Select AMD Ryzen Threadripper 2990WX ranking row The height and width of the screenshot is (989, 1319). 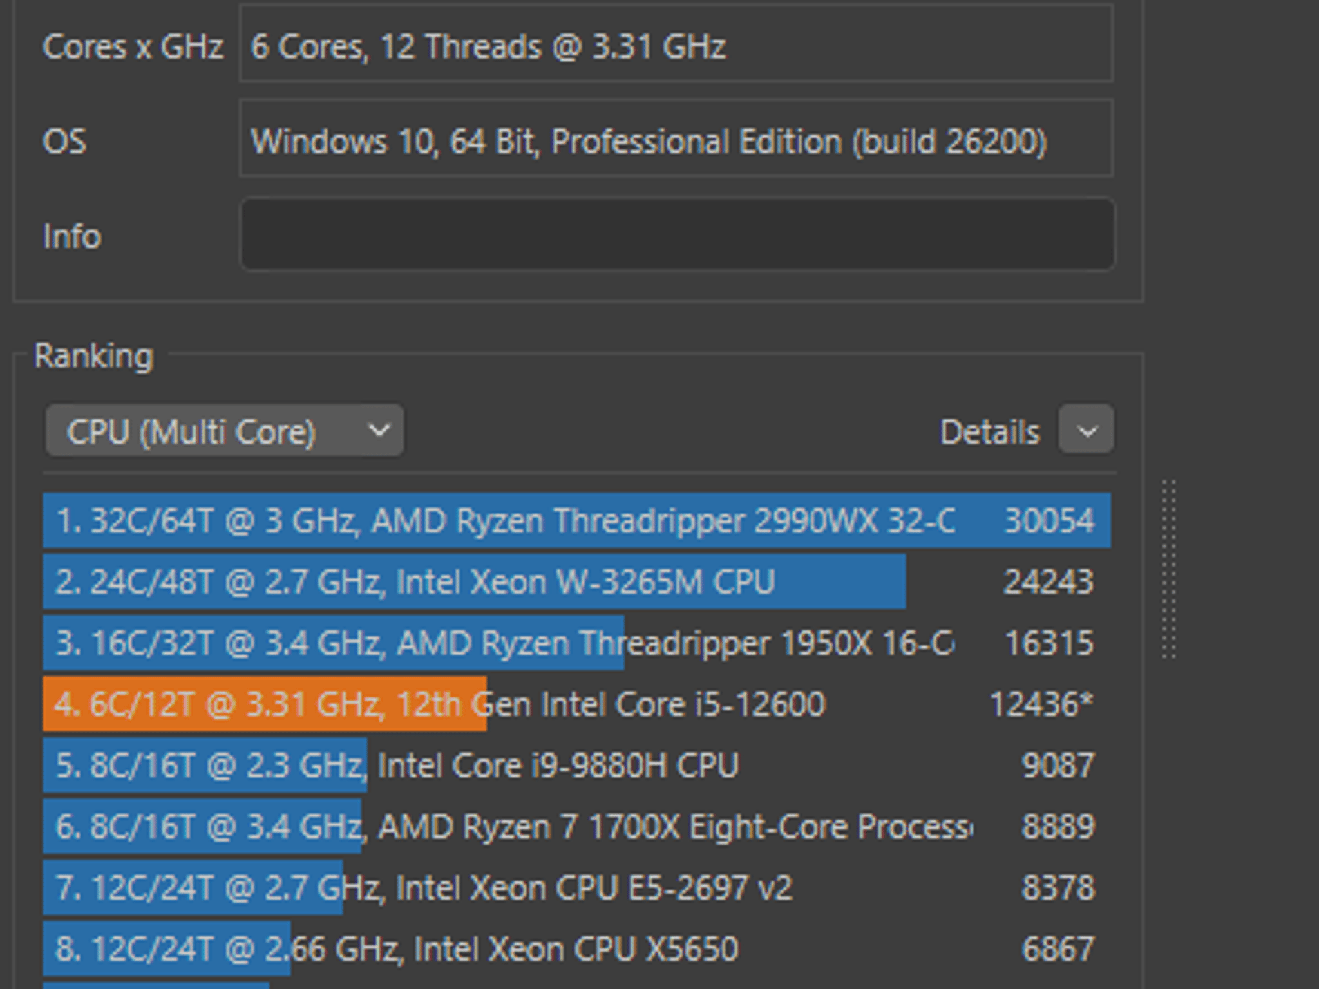coord(577,520)
